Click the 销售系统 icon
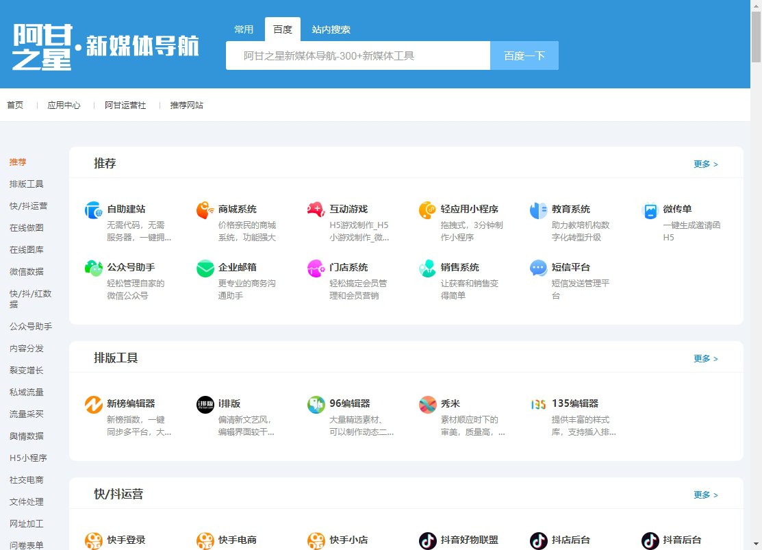The height and width of the screenshot is (550, 762). click(x=427, y=268)
